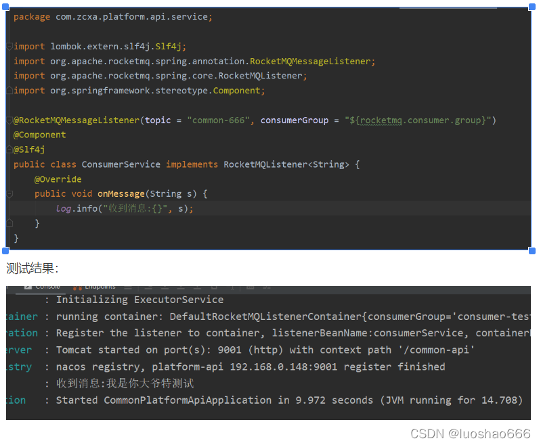Collapse the annotation block at @RocketMQMessageListener
This screenshot has height=445, width=541.
(9, 120)
